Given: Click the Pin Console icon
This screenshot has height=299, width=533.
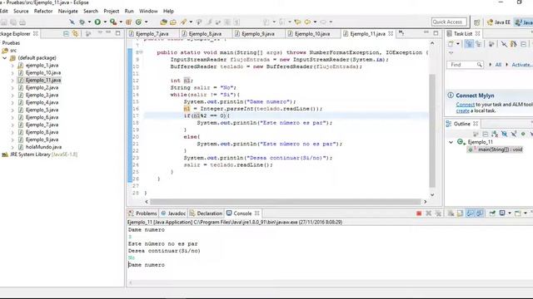Looking at the screenshot, I should coord(492,213).
